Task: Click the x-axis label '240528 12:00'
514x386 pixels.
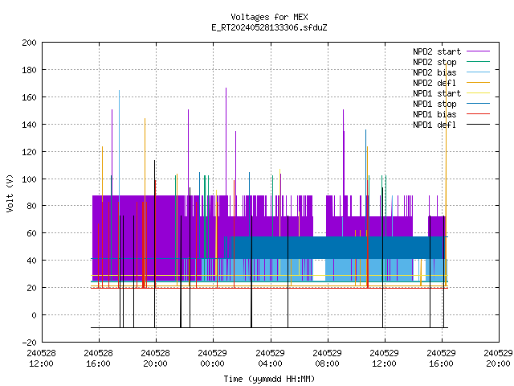Action: click(x=41, y=359)
